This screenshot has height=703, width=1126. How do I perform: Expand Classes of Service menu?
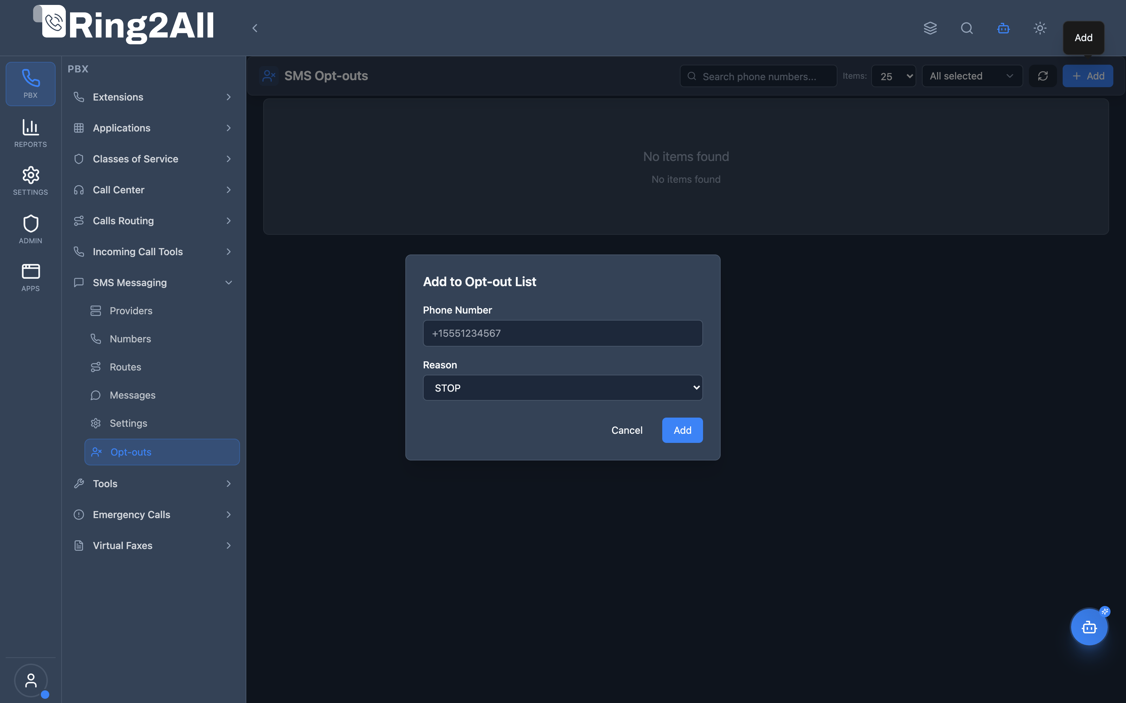click(x=153, y=159)
